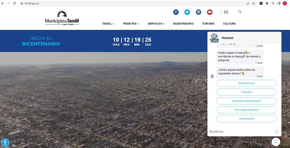The width and height of the screenshot is (290, 148).
Task: Click the Webchat title text
Action: (x=227, y=38)
